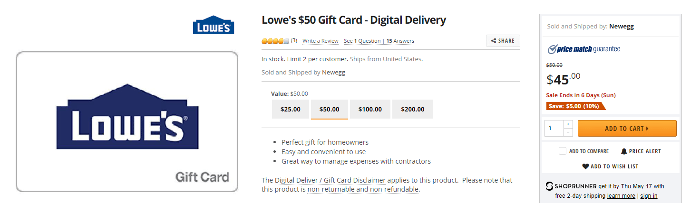690x203 pixels.
Task: Open Digital Deliver / Gift Card Disclaimer link
Action: [x=330, y=181]
